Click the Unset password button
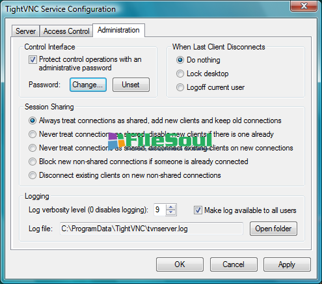Viewport: 322px width, 284px height. (131, 85)
